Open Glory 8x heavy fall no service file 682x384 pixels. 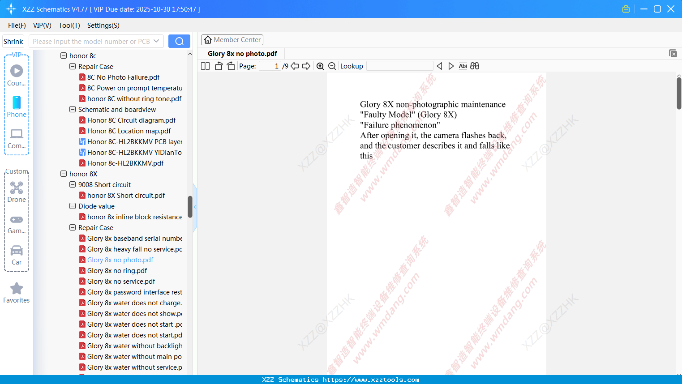(130, 249)
